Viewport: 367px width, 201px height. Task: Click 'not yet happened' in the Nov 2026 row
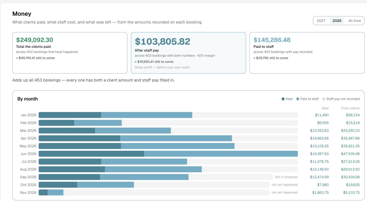click(x=285, y=192)
